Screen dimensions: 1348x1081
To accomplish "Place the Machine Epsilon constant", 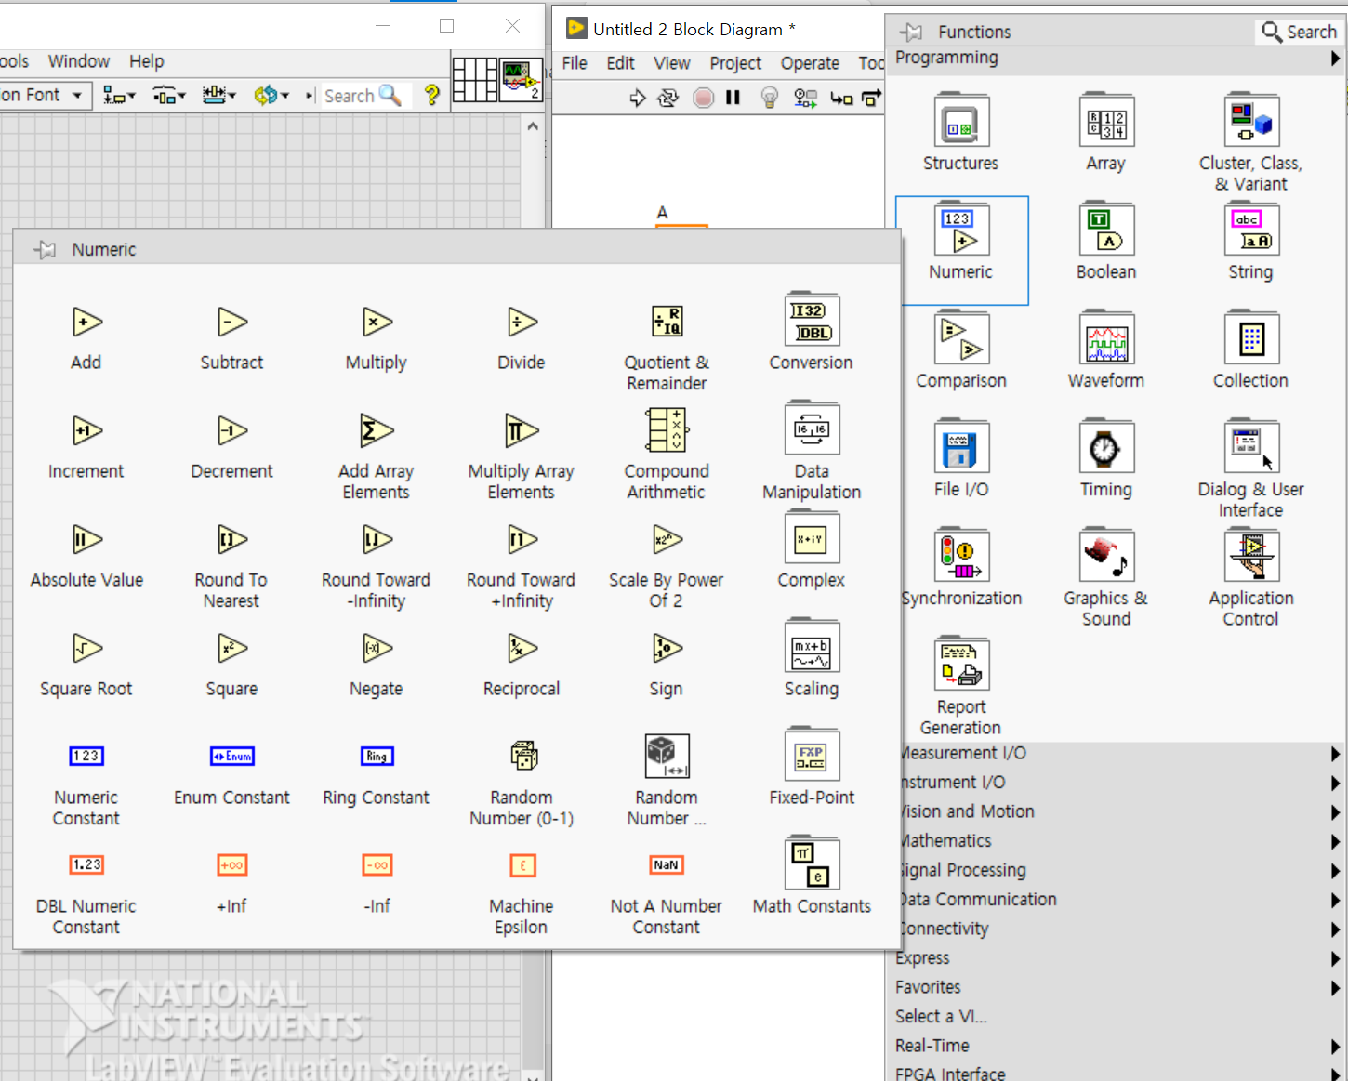I will point(522,865).
